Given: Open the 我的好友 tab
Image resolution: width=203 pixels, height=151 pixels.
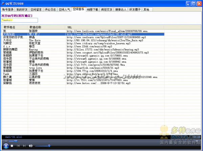Looking at the screenshot, I should [22, 10].
